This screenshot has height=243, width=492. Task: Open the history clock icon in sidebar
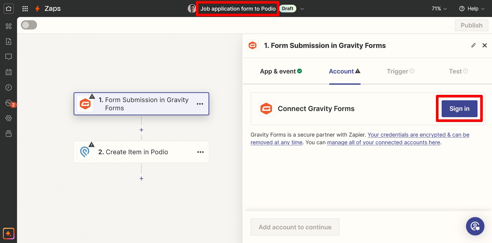tap(9, 88)
